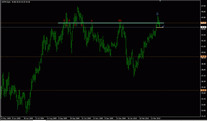This screenshot has width=207, height=121.
Task: Click the 23 Jul 2009 date label
Action: [40, 118]
